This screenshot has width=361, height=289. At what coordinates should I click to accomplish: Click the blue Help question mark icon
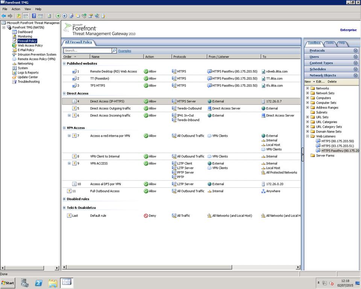[x=34, y=16]
